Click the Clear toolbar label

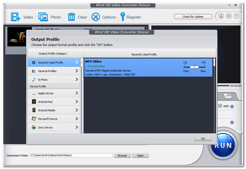coord(82,17)
